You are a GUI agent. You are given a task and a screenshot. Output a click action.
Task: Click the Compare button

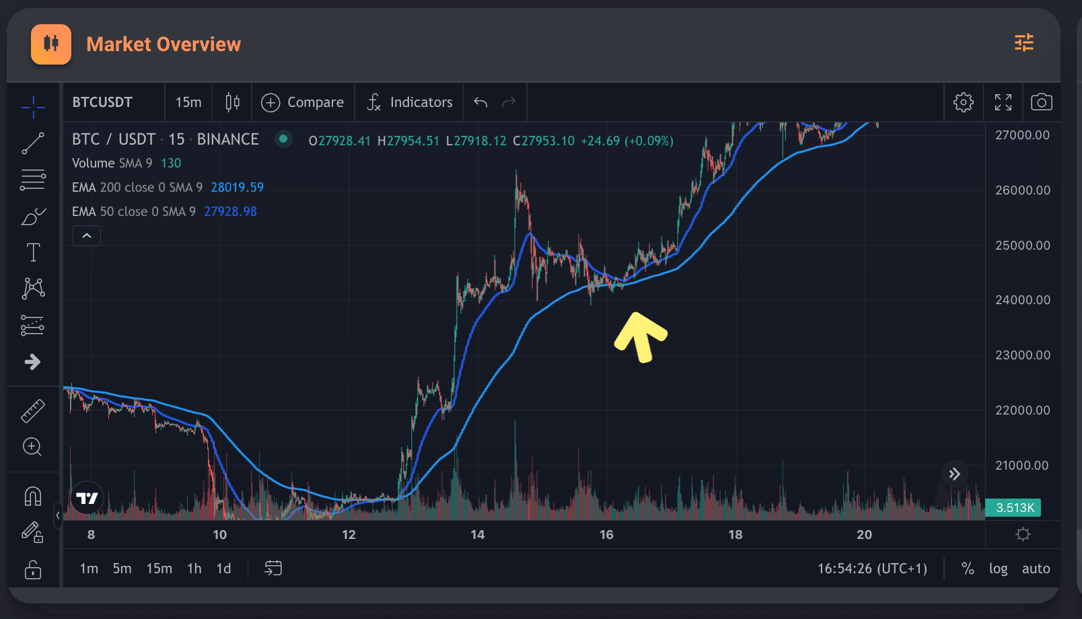pos(303,102)
